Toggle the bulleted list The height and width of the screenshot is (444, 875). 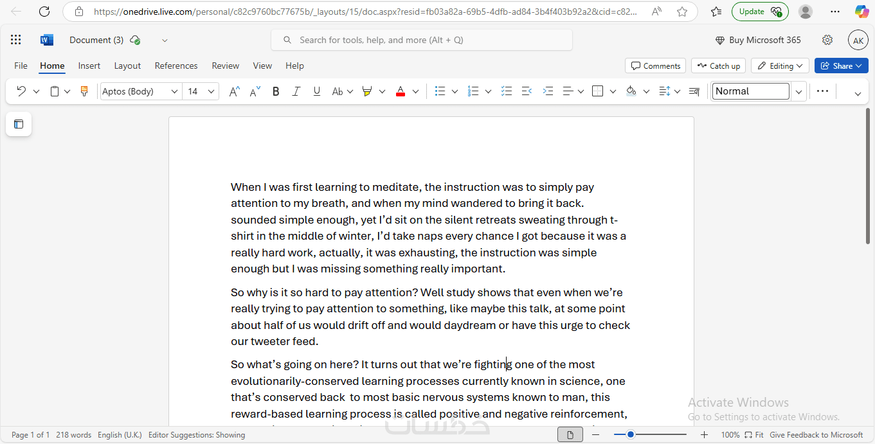[x=440, y=91]
